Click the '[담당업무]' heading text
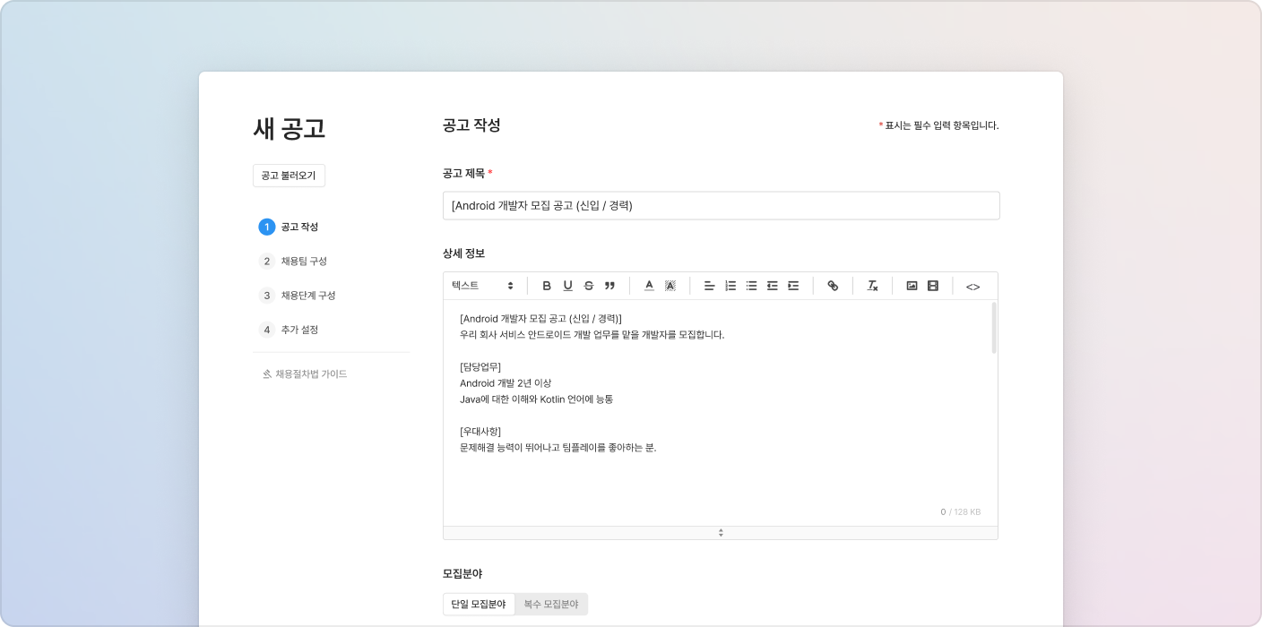 point(480,366)
